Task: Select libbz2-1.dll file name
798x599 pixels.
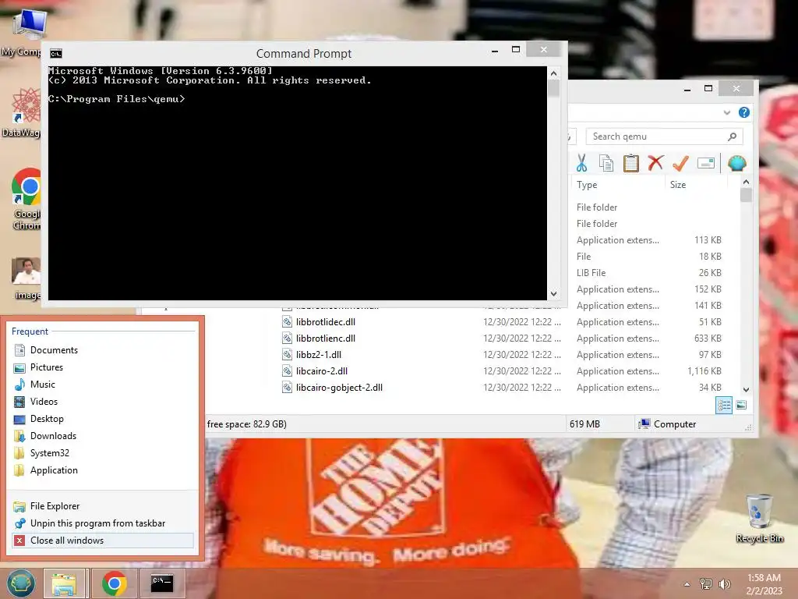Action: [319, 355]
